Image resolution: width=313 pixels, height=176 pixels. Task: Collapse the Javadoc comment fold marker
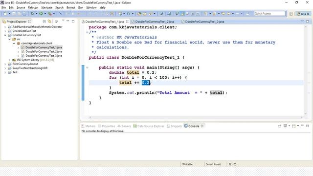coord(87,32)
